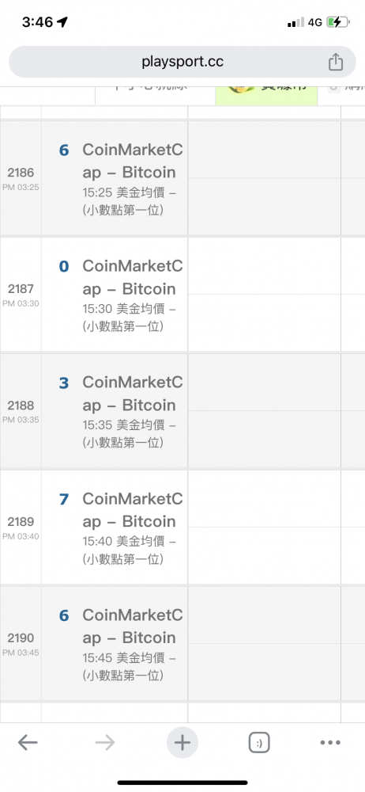Open the three-dot more menu
Image resolution: width=365 pixels, height=792 pixels.
(x=330, y=743)
